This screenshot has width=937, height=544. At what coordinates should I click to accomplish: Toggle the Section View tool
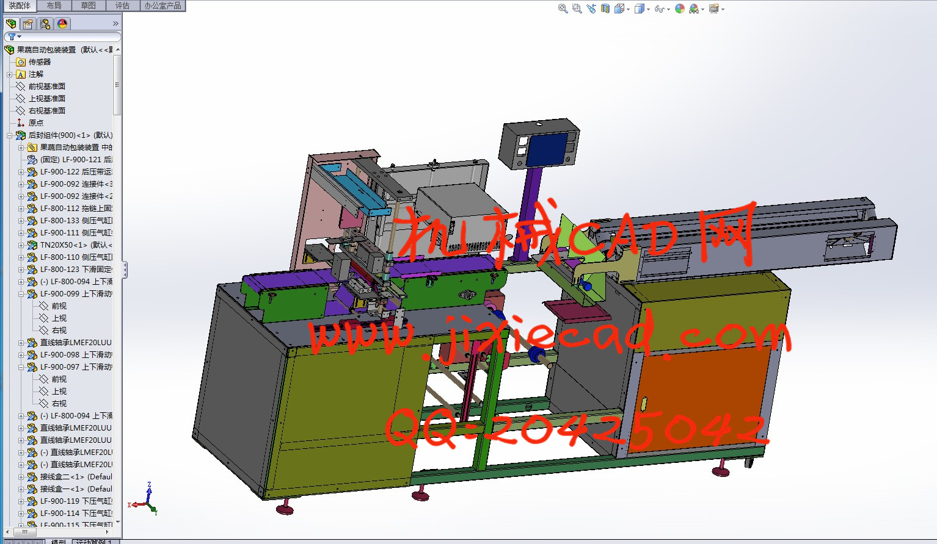[605, 9]
